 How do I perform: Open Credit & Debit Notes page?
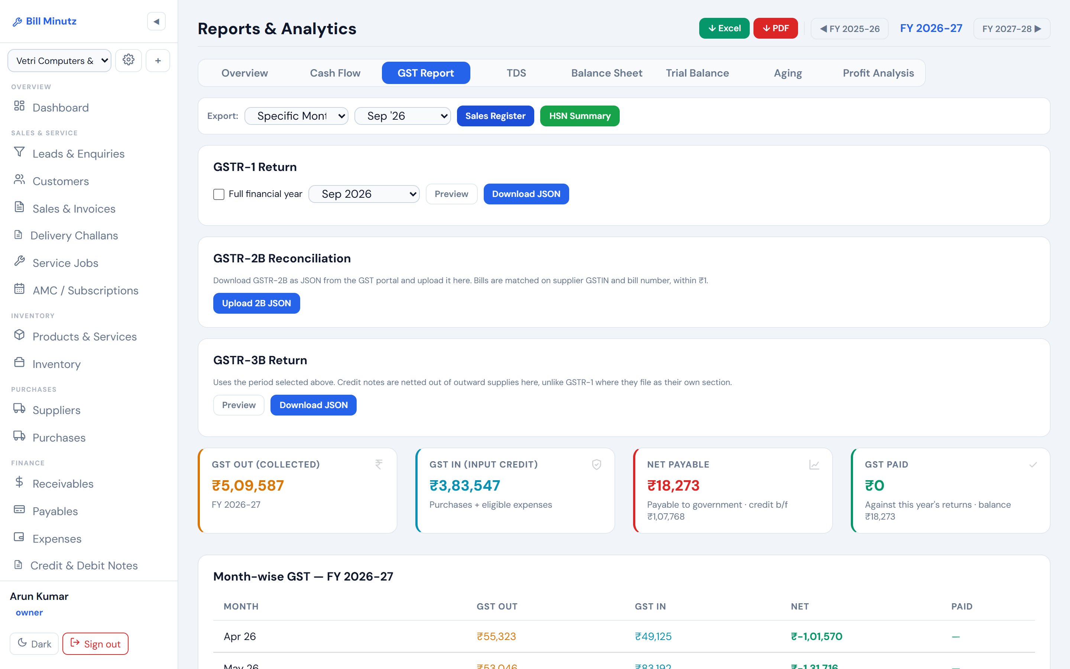point(84,565)
